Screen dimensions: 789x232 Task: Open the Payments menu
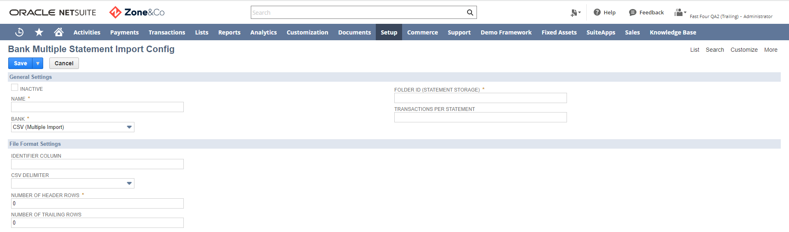(x=124, y=32)
